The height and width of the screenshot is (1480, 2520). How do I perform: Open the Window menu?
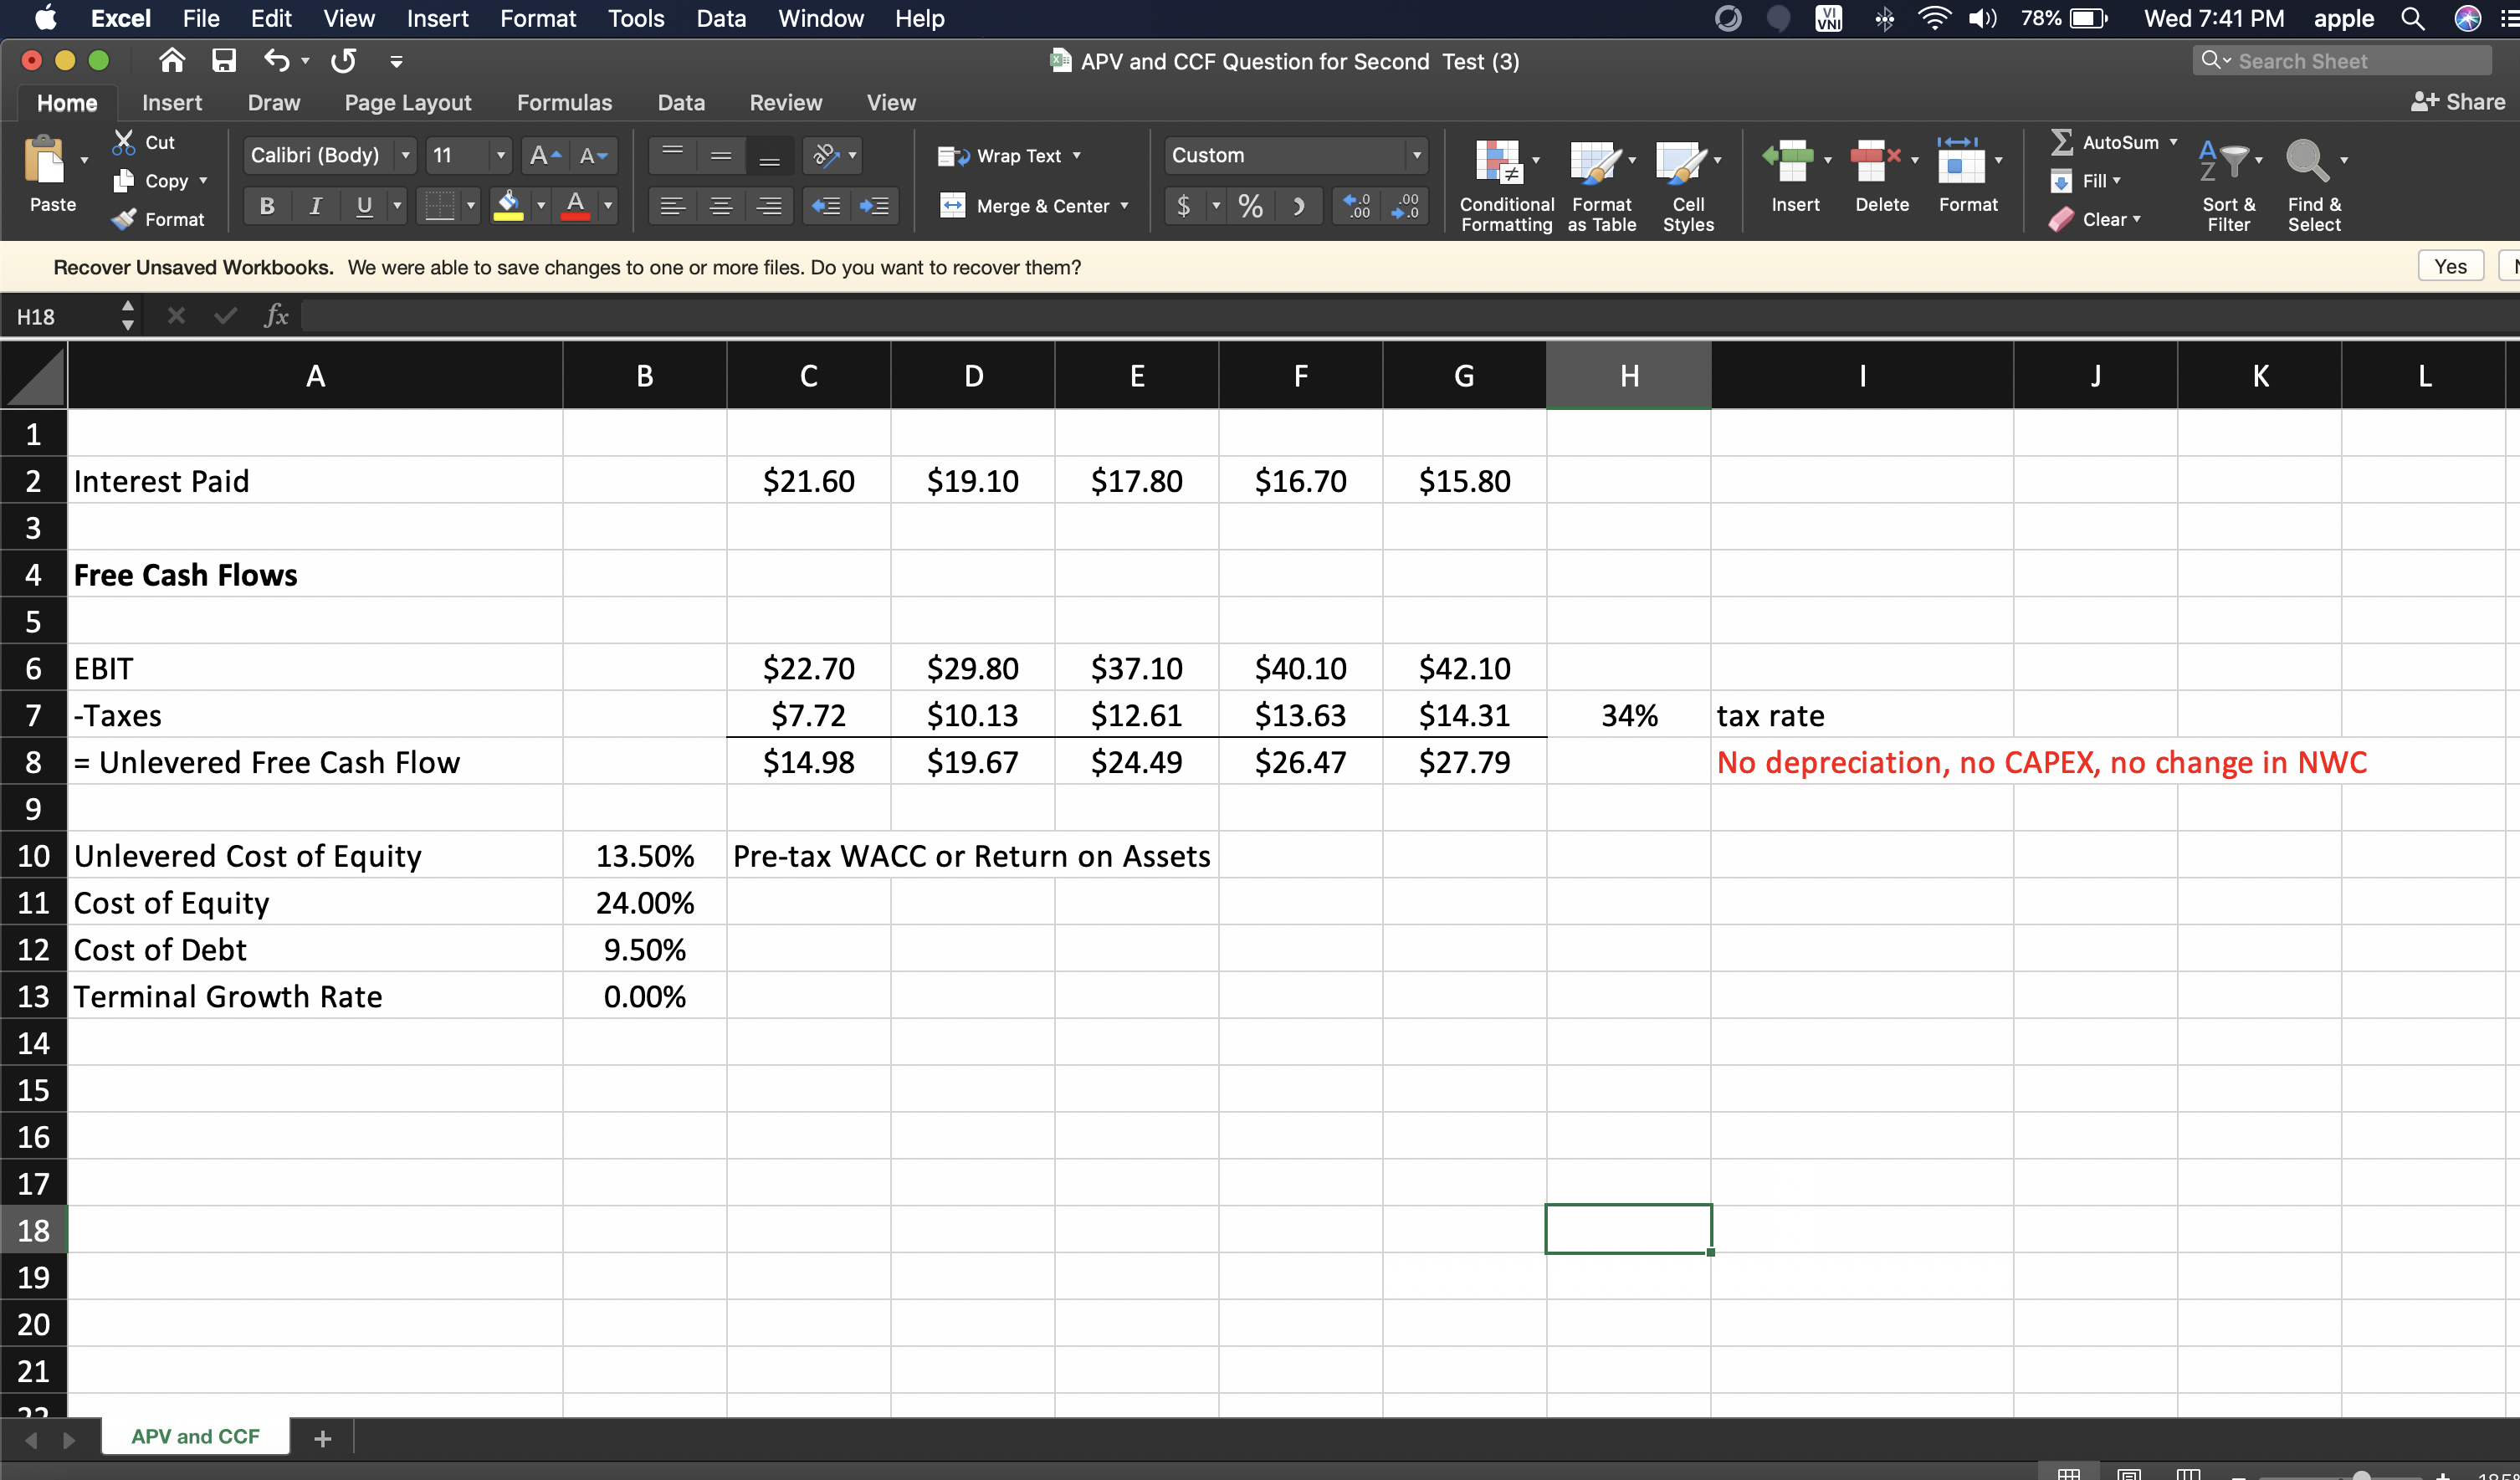[x=820, y=18]
